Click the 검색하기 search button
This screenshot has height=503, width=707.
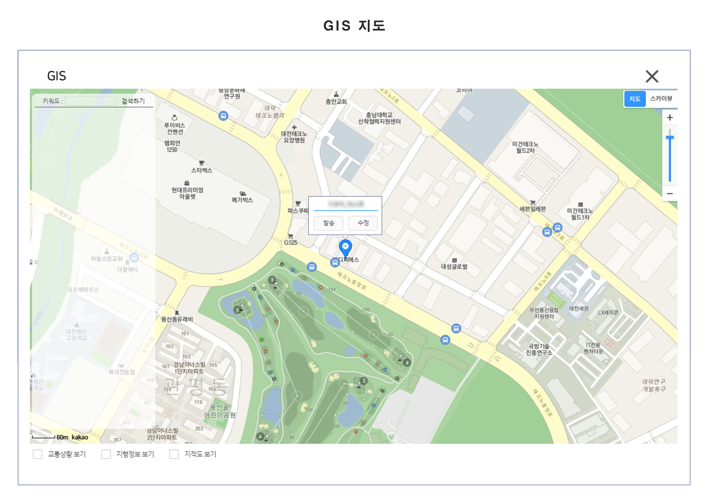(x=133, y=101)
